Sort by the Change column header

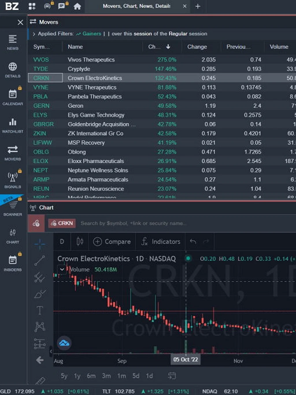[x=197, y=47]
